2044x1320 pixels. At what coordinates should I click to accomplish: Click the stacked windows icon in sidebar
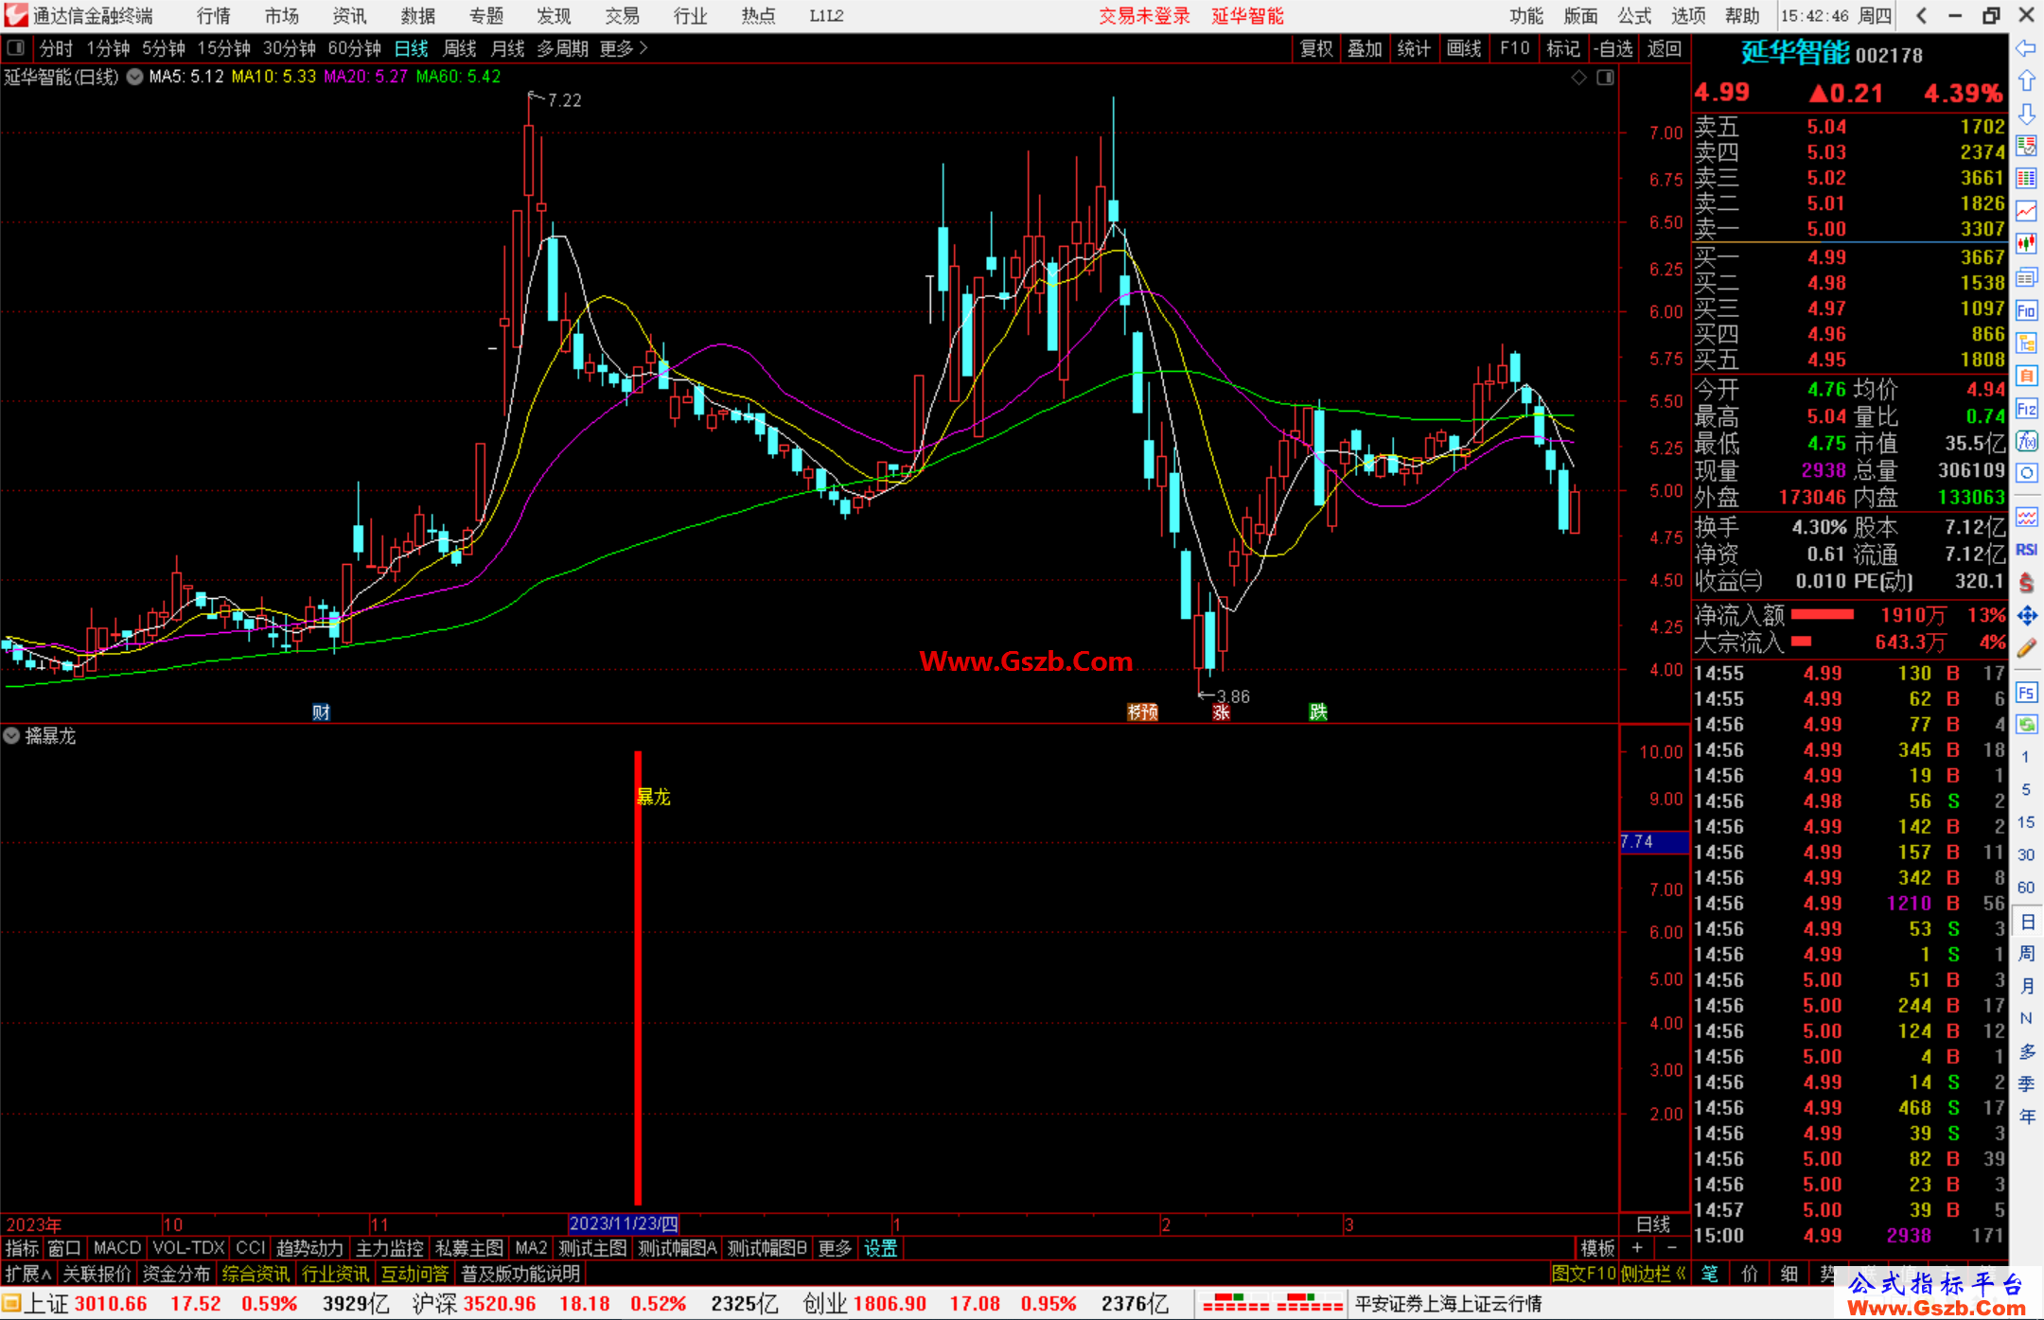pos(2026,277)
